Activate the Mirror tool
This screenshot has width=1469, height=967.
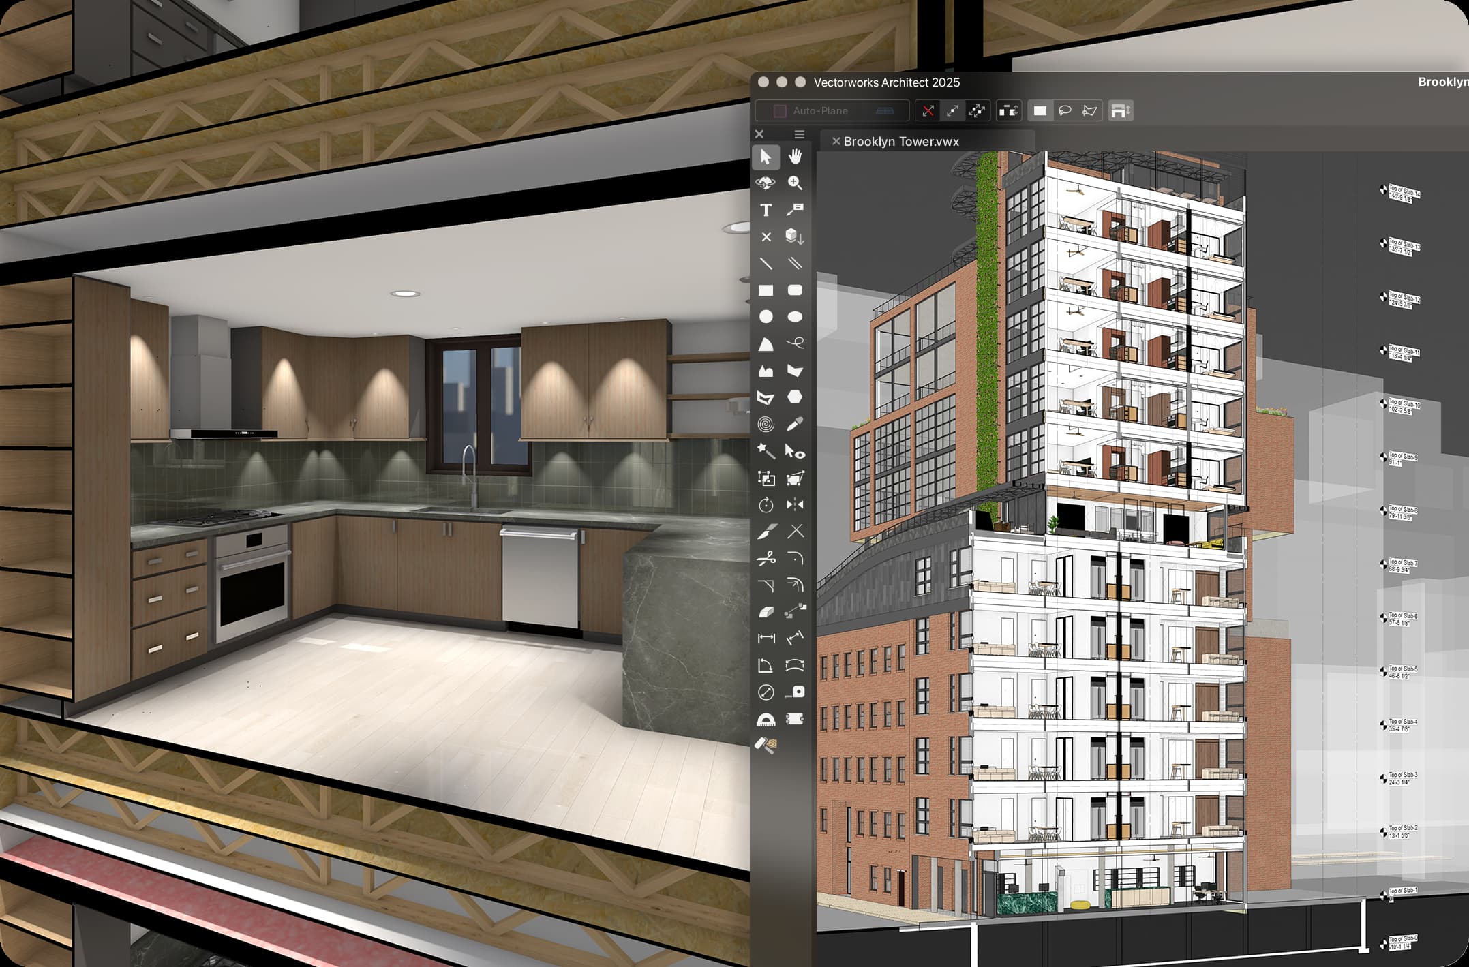[796, 505]
